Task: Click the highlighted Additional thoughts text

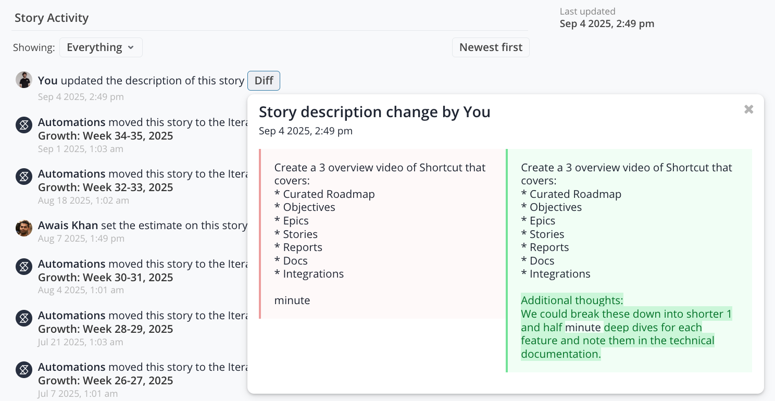Action: coord(572,300)
